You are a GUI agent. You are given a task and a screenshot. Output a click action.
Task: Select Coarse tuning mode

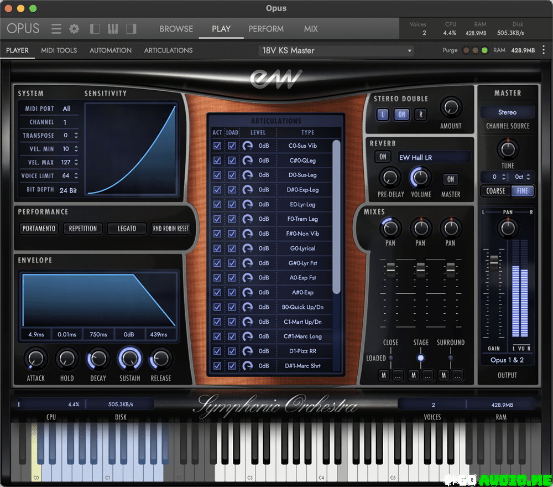[x=495, y=191]
